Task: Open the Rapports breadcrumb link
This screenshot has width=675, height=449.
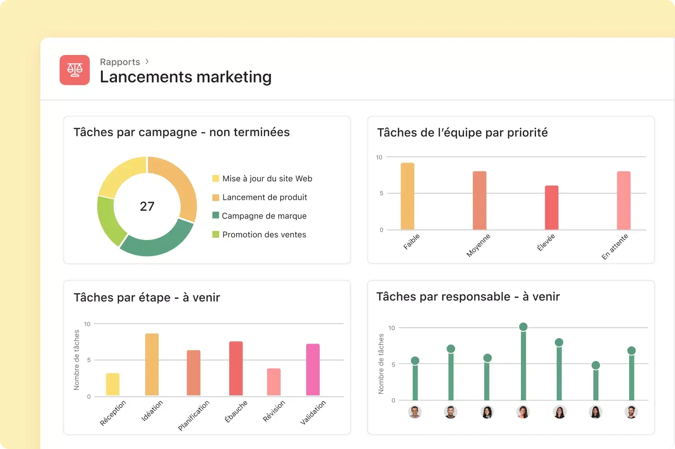Action: pos(120,62)
